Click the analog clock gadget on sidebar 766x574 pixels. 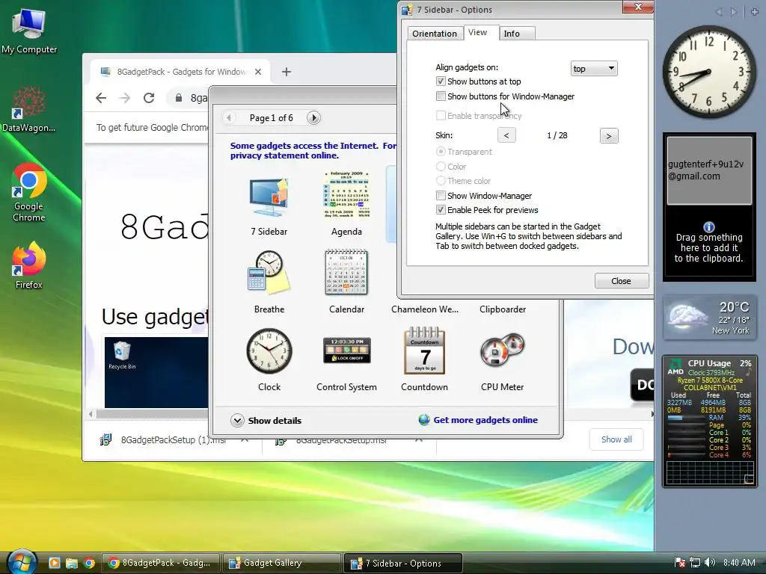point(709,72)
